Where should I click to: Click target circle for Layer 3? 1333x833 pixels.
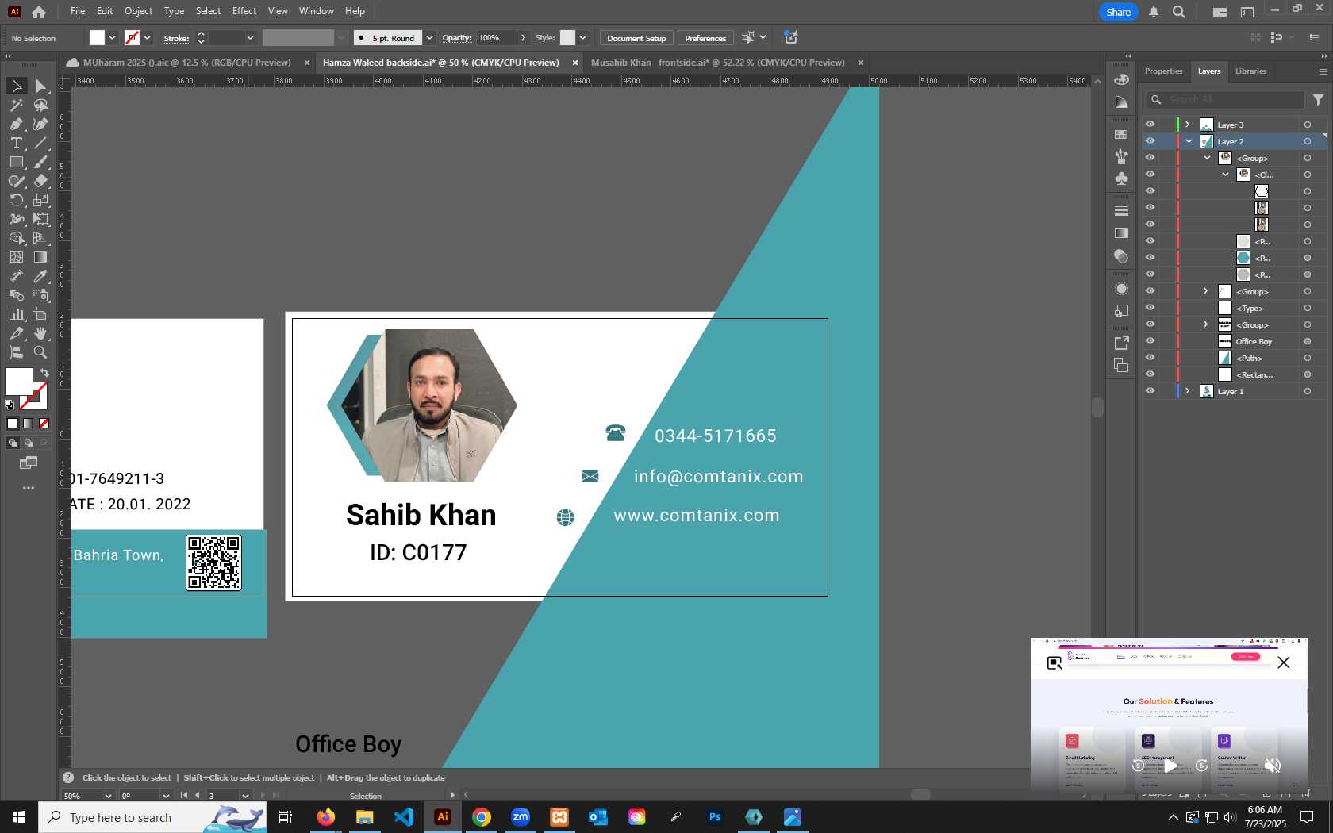(x=1308, y=125)
